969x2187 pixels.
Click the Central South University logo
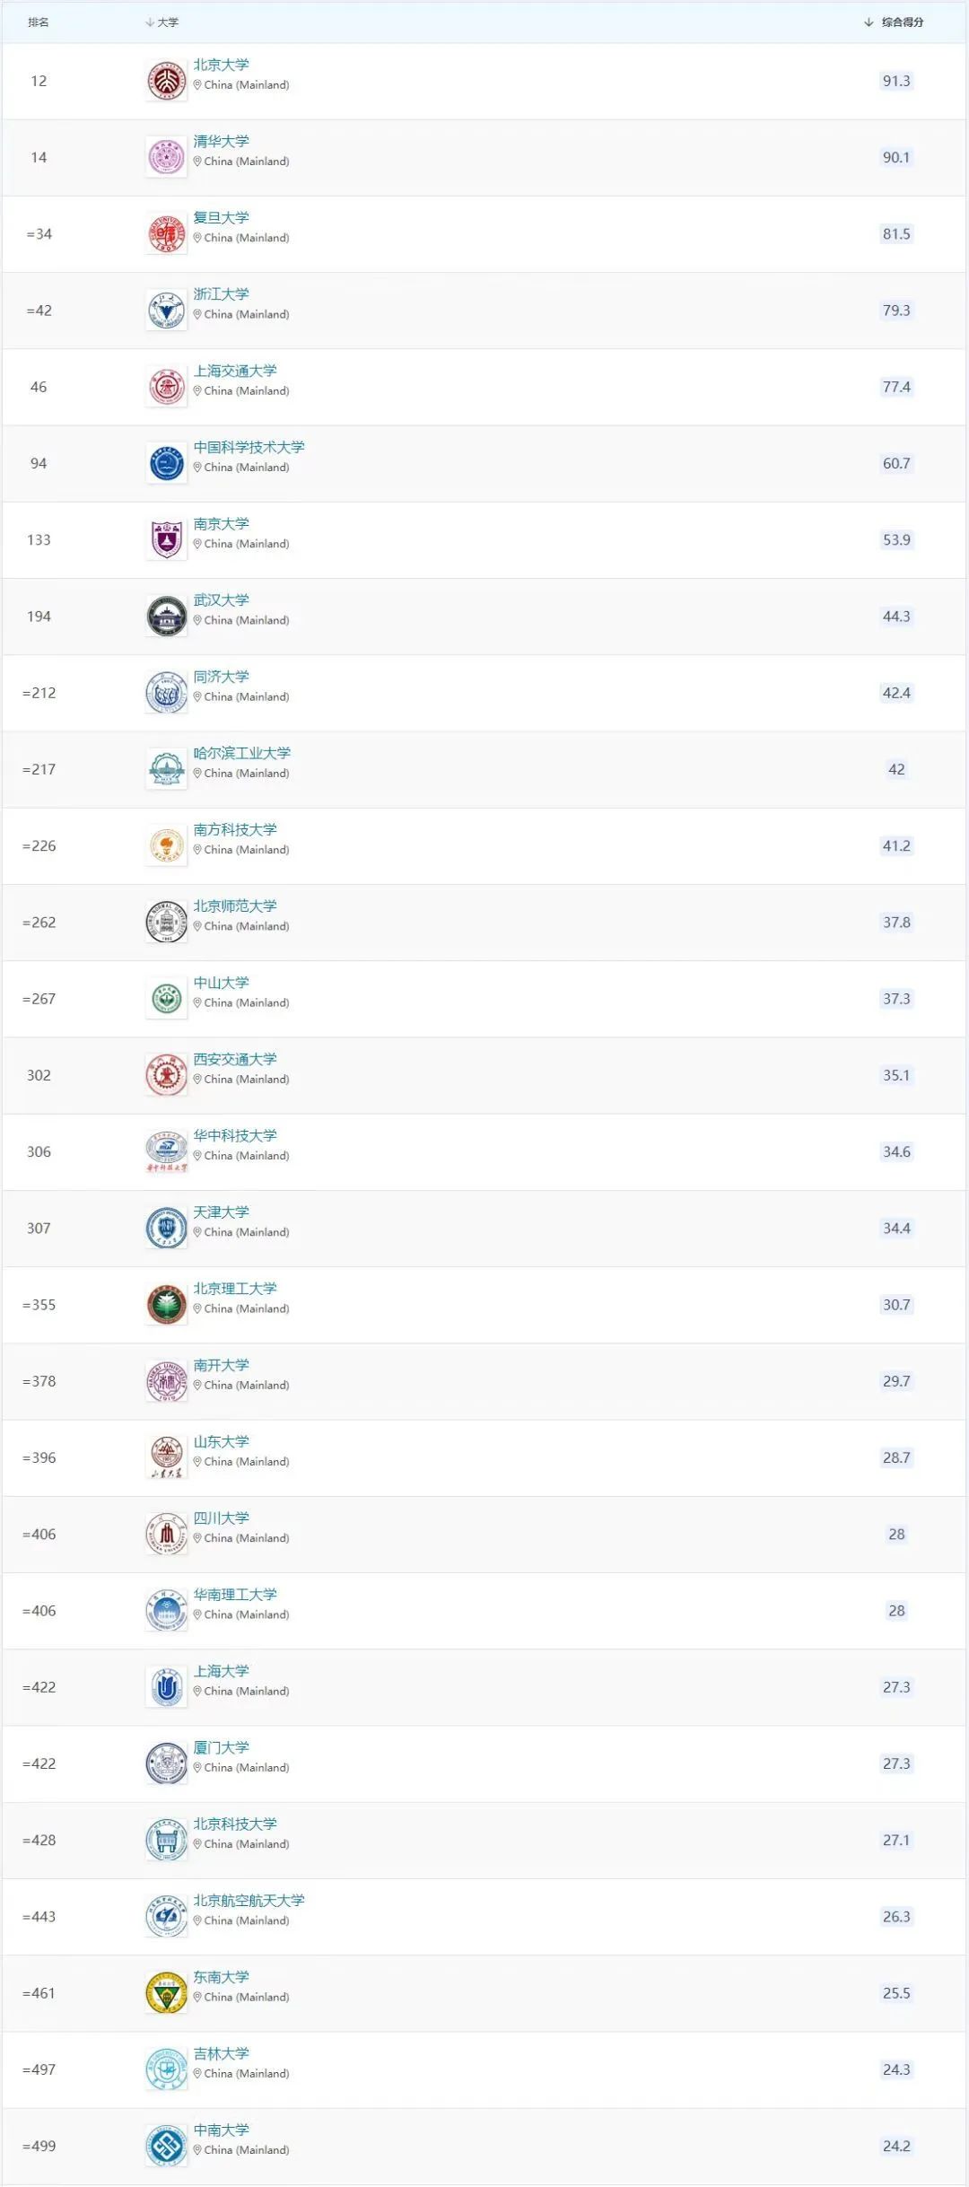(x=166, y=2146)
